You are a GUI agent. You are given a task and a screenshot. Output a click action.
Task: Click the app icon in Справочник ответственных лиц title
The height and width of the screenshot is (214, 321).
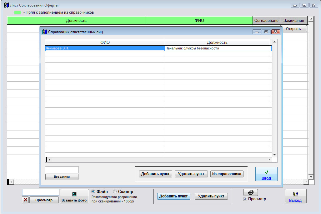pos(44,32)
